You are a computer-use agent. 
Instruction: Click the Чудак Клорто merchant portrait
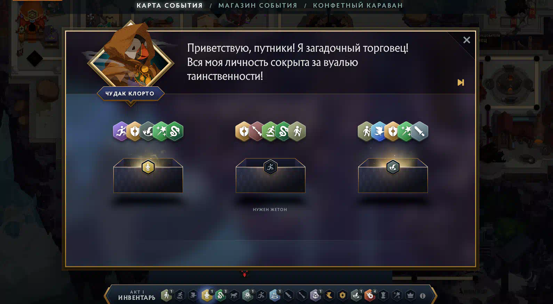(x=130, y=59)
